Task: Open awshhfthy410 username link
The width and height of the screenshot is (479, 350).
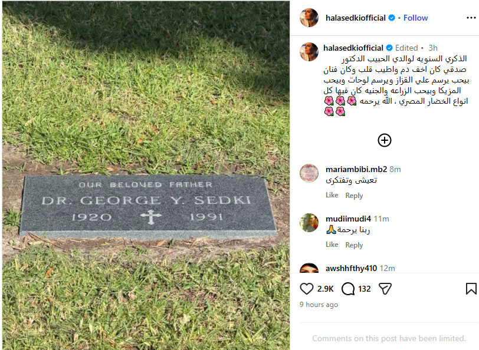Action: coord(351,268)
